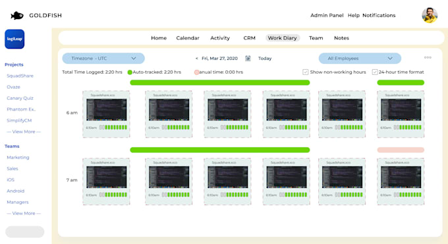448x244 pixels.
Task: Click the Projects sidebar heading
Action: point(14,64)
